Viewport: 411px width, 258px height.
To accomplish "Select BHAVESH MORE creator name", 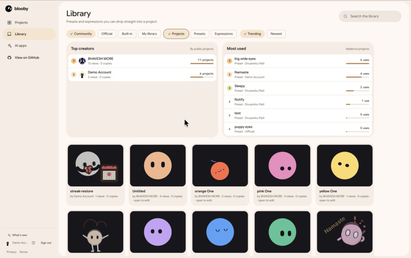I will click(100, 59).
